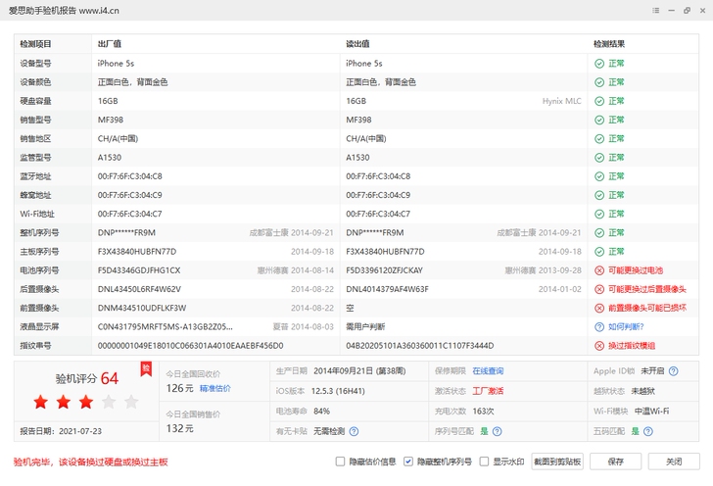The image size is (713, 486).
Task: Click the 验机评分 64 score
Action: click(x=87, y=378)
